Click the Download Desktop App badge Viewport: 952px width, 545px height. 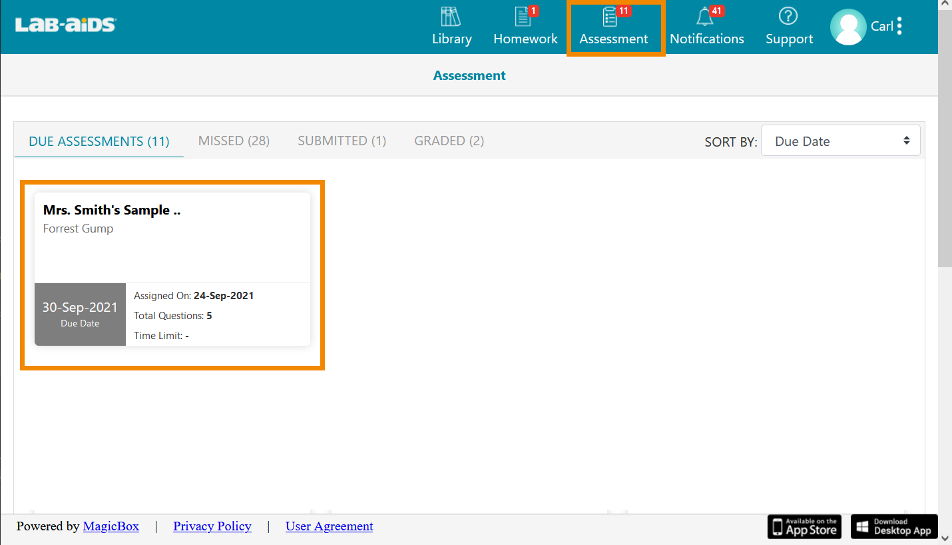[894, 526]
